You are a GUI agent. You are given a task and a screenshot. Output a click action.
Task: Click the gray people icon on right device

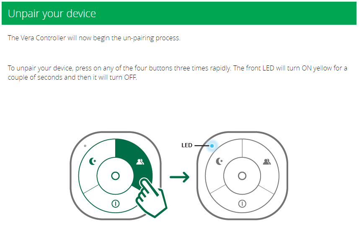click(267, 162)
